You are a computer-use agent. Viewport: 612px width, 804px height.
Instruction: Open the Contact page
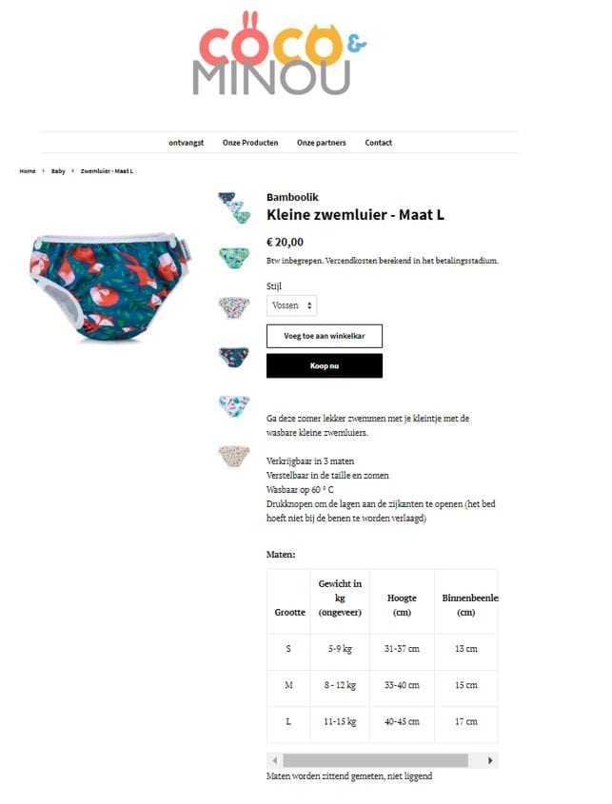pyautogui.click(x=379, y=143)
